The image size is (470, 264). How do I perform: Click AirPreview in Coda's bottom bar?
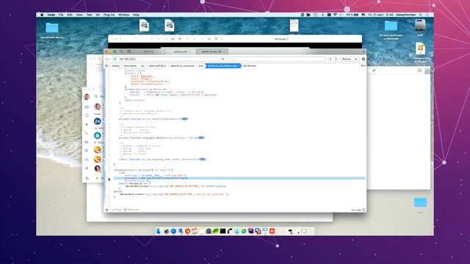pyautogui.click(x=132, y=210)
